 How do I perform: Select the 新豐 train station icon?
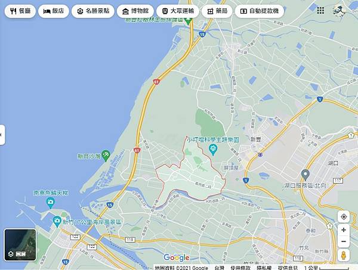pos(260,155)
